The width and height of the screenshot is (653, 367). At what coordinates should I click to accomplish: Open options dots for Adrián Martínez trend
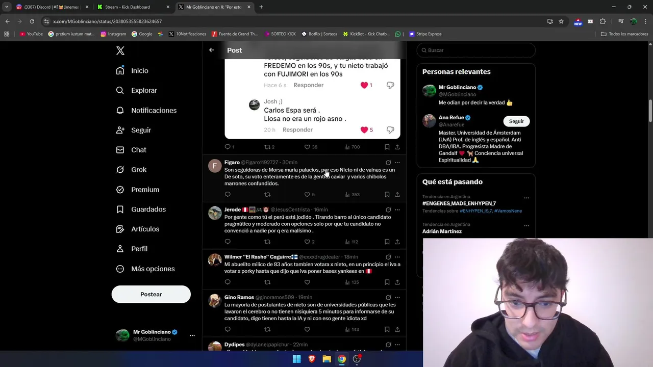[526, 226]
